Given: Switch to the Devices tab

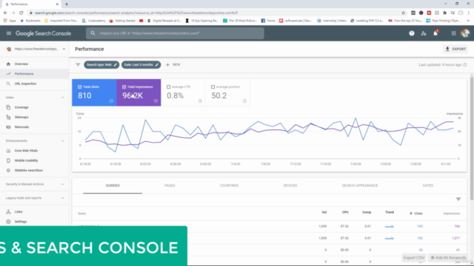Looking at the screenshot, I should pyautogui.click(x=290, y=185).
